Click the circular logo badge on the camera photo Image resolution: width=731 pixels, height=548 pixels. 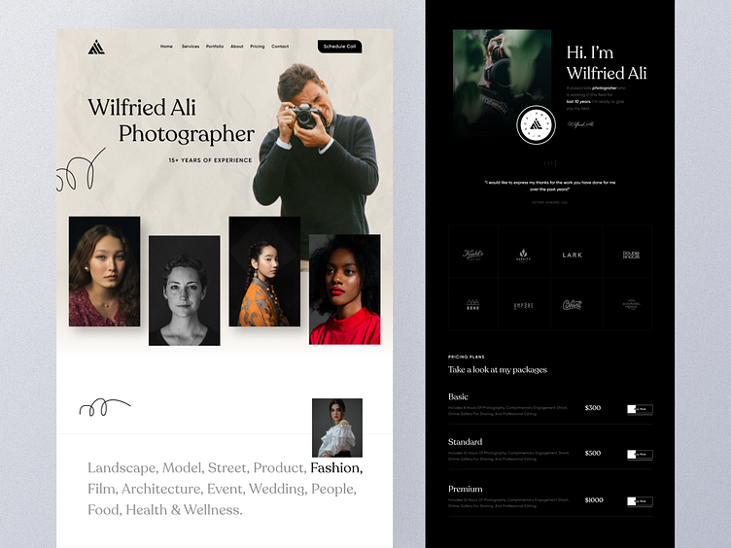[537, 125]
